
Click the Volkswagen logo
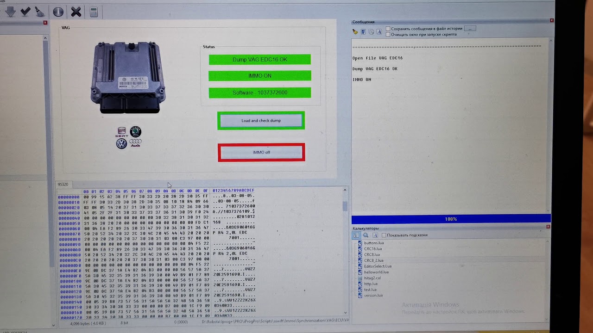pos(121,144)
